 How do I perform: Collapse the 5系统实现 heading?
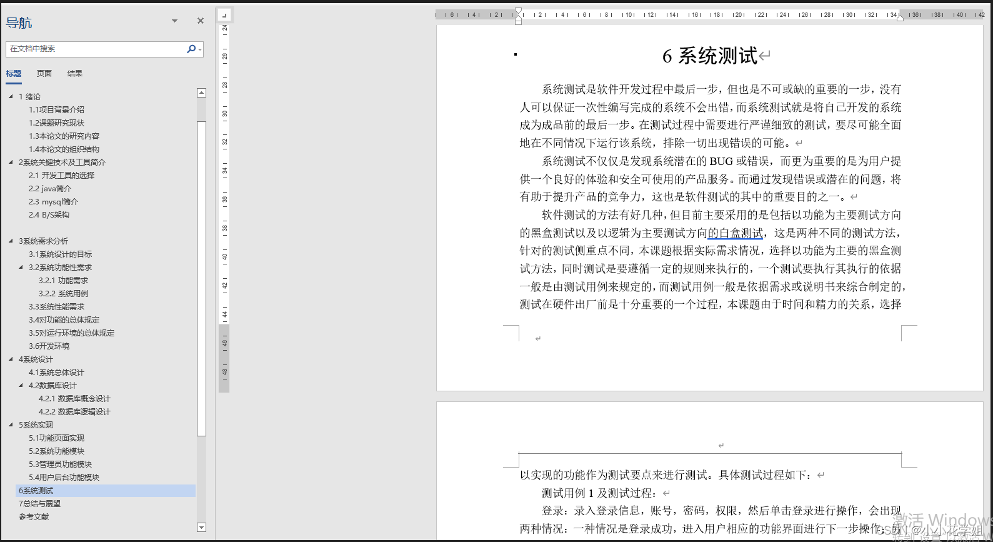click(11, 424)
